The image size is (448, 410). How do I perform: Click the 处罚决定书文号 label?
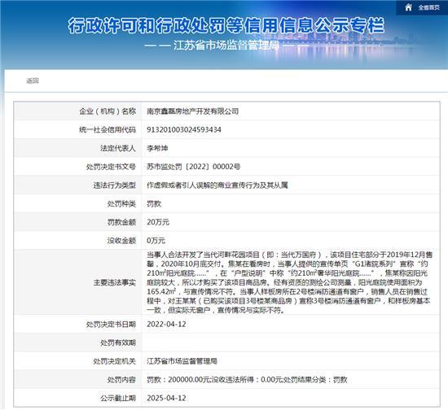coord(111,167)
